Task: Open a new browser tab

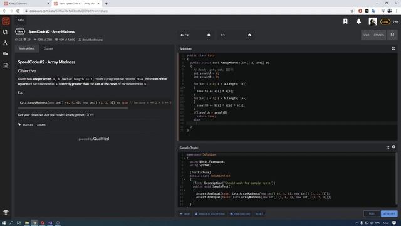Action: click(106, 4)
